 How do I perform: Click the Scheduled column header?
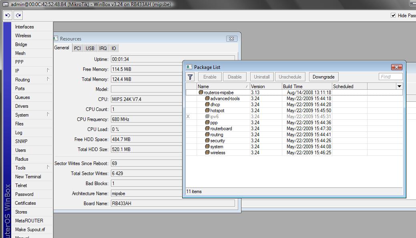pos(350,86)
